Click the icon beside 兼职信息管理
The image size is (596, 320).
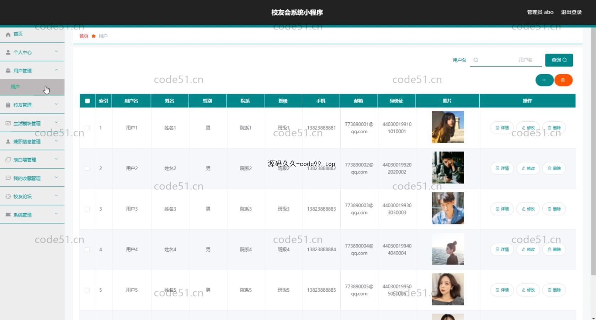click(8, 142)
